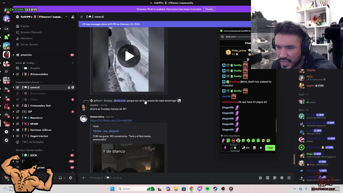Open the XP channel
Image resolution: width=343 pixels, height=193 pixels.
[x=30, y=112]
